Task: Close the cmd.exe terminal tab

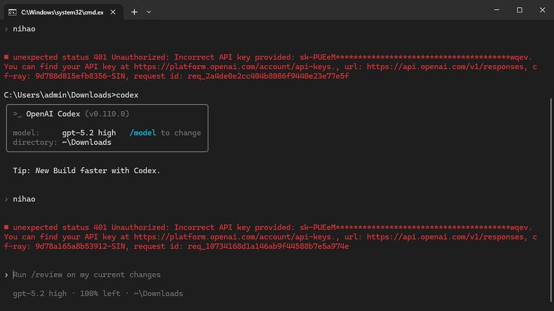Action: coord(113,12)
